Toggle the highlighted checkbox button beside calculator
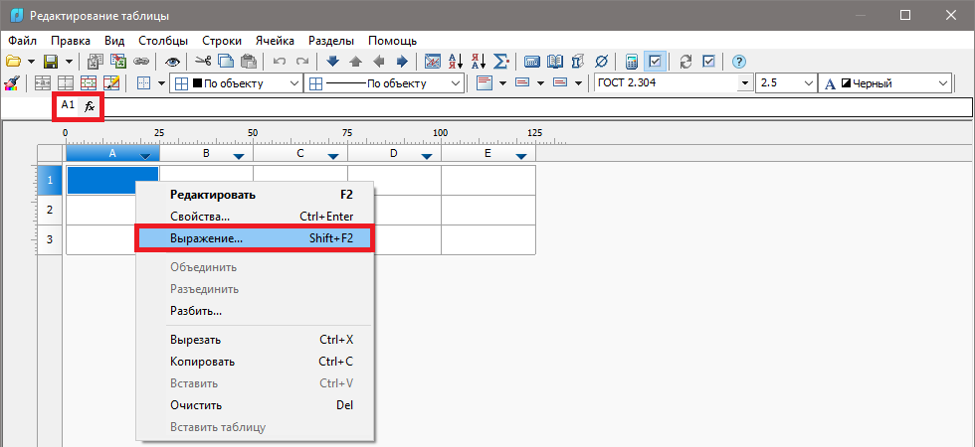 (x=655, y=62)
